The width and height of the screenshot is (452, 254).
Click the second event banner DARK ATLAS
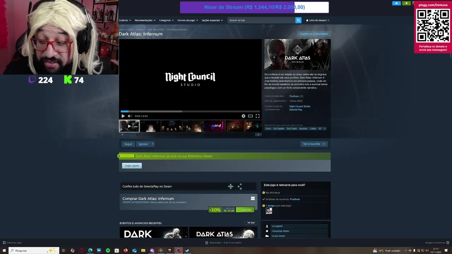pos(223,232)
